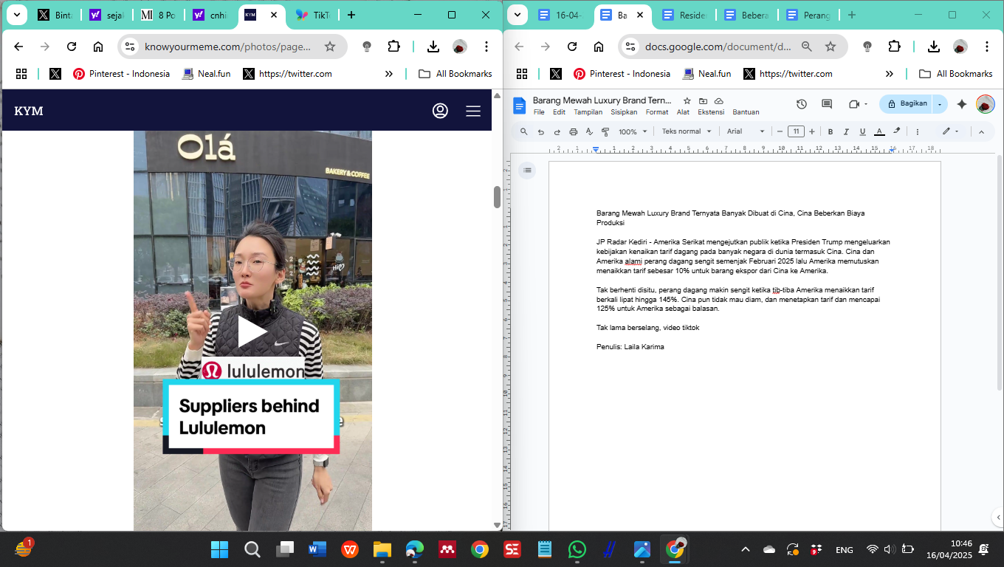Show comments panel in Google Docs
Viewport: 1004px width, 567px height.
(x=827, y=104)
